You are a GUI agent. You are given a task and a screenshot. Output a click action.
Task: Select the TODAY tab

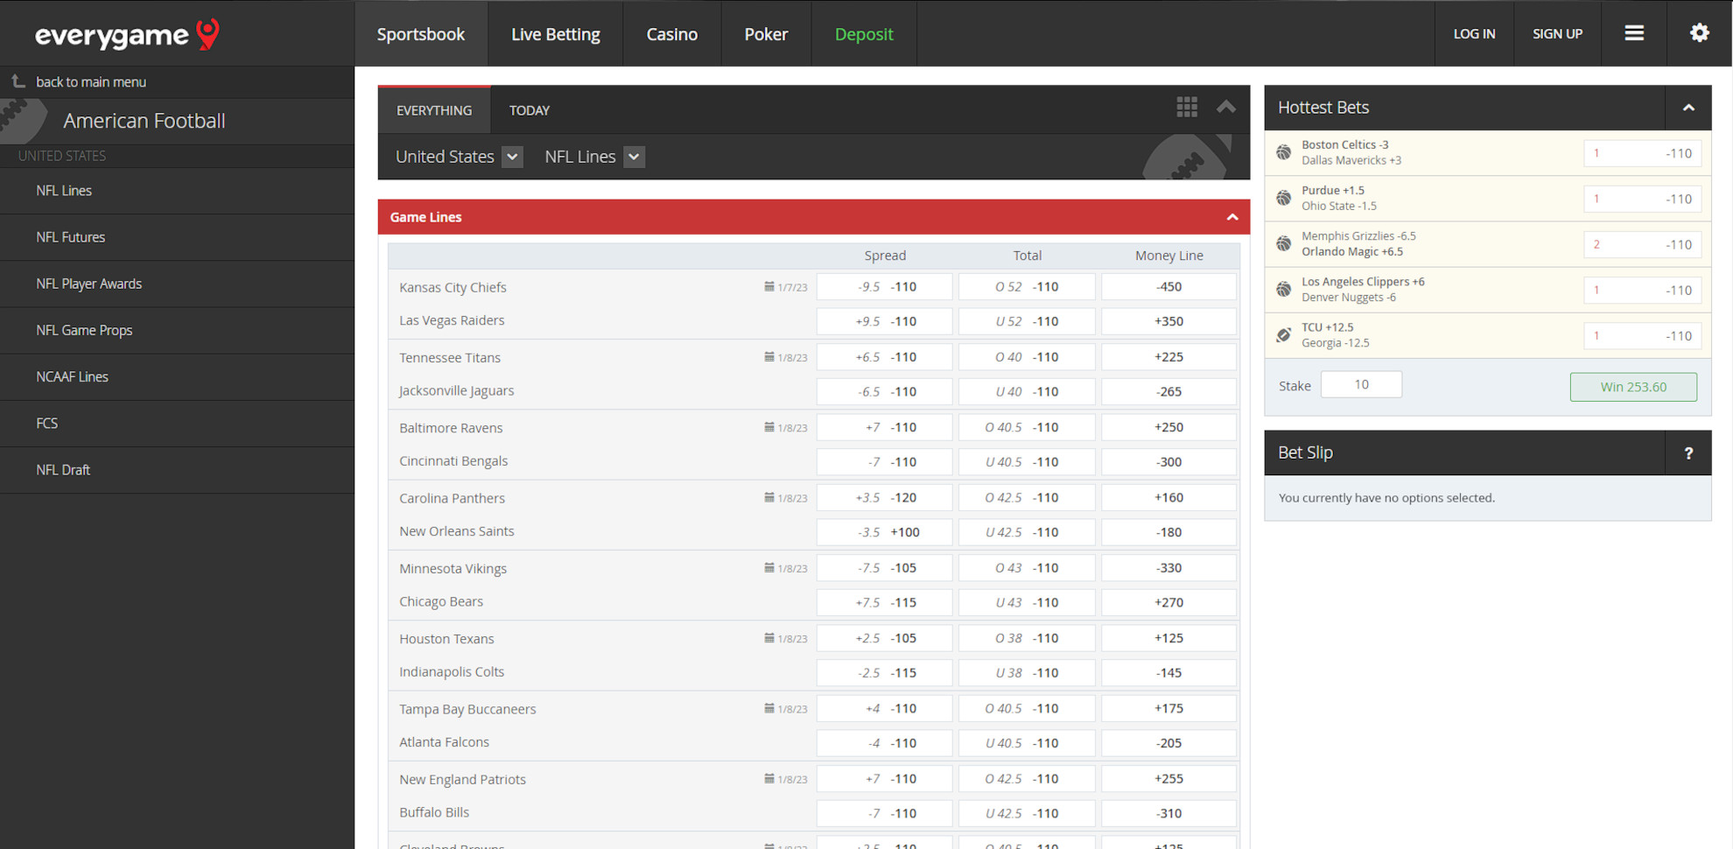tap(530, 110)
